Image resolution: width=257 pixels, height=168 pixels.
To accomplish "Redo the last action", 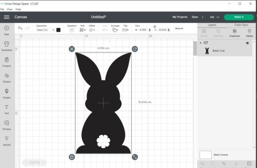I will click(27, 28).
